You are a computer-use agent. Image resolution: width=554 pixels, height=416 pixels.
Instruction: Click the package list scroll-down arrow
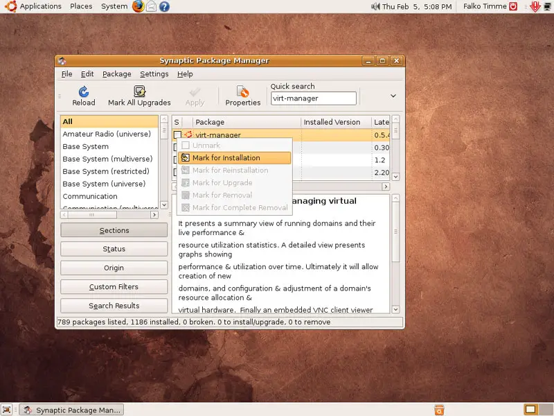pyautogui.click(x=395, y=177)
